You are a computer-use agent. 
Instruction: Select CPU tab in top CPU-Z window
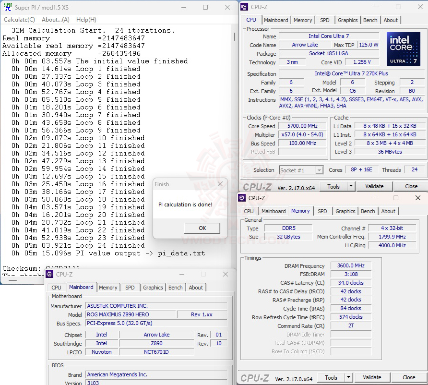[251, 20]
